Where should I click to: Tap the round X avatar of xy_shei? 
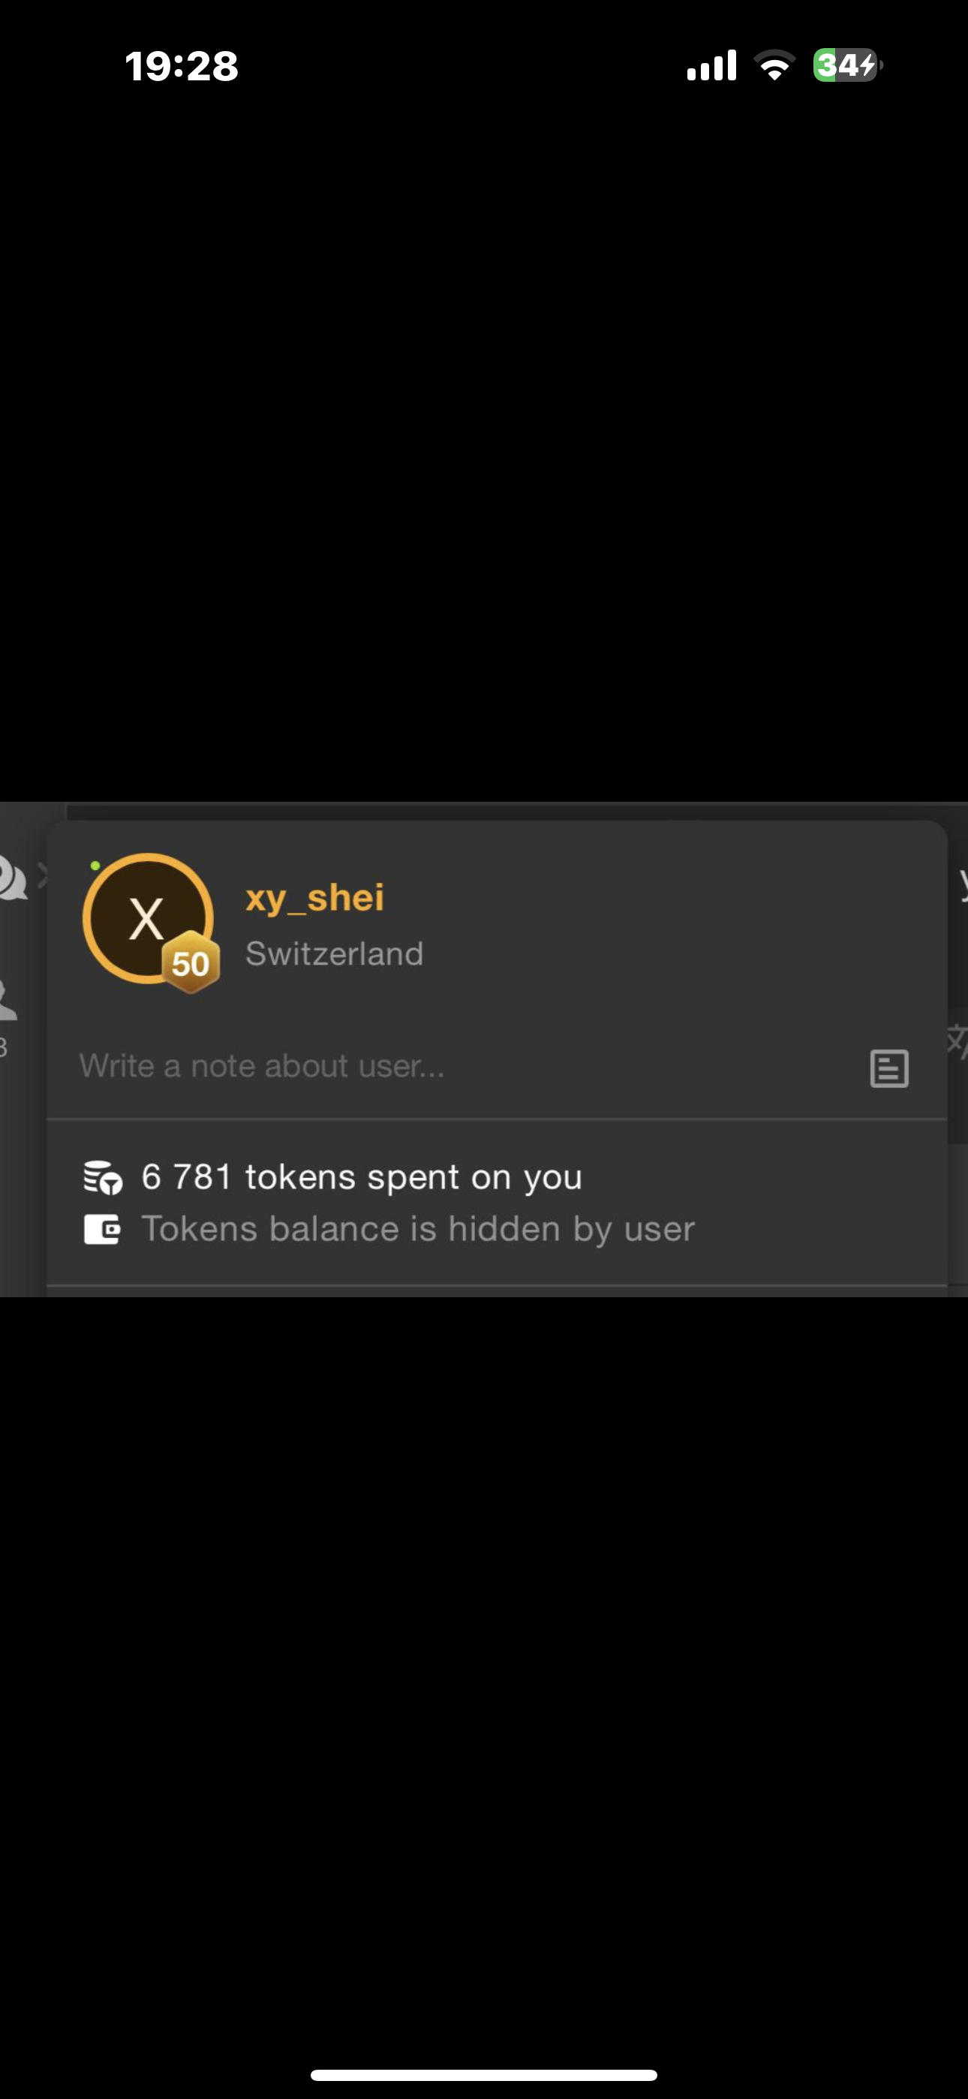click(148, 918)
